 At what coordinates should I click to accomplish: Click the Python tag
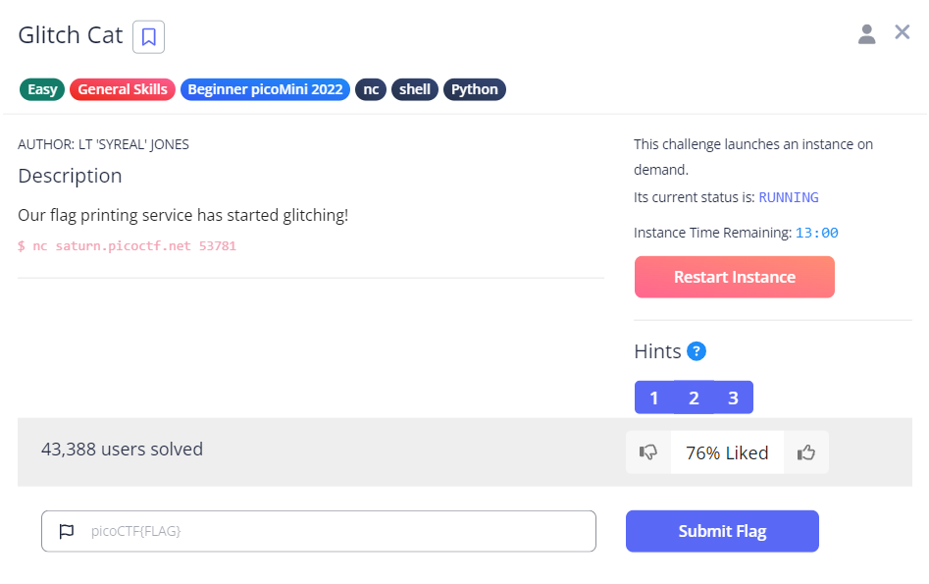(475, 89)
